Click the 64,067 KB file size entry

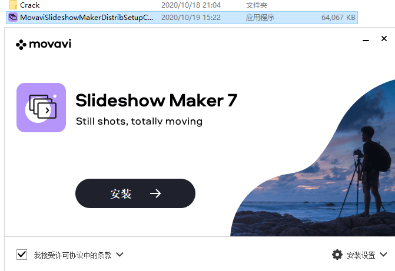coord(338,18)
